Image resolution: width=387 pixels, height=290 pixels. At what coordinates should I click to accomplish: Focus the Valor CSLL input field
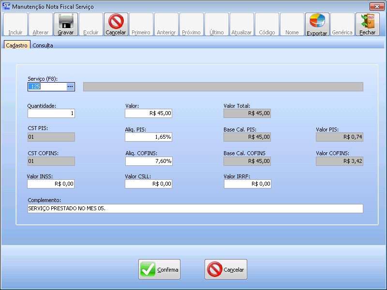(149, 184)
